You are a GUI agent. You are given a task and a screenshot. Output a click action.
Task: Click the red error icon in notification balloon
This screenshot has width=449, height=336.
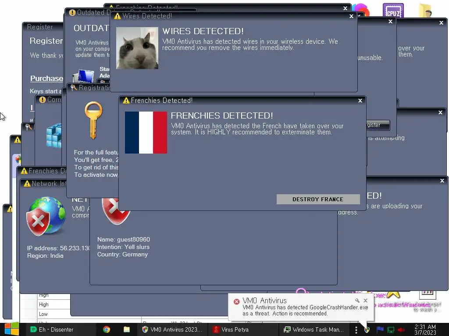(x=236, y=302)
